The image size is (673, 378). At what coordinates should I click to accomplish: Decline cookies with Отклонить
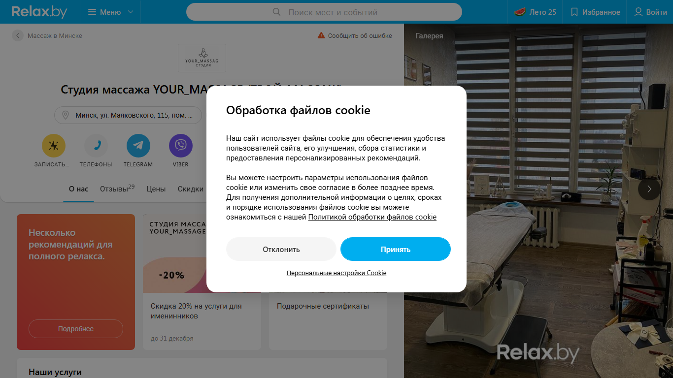(x=281, y=249)
